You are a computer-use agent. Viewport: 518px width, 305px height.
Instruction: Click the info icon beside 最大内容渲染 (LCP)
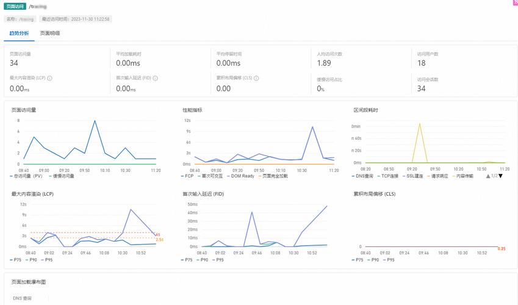(49, 78)
